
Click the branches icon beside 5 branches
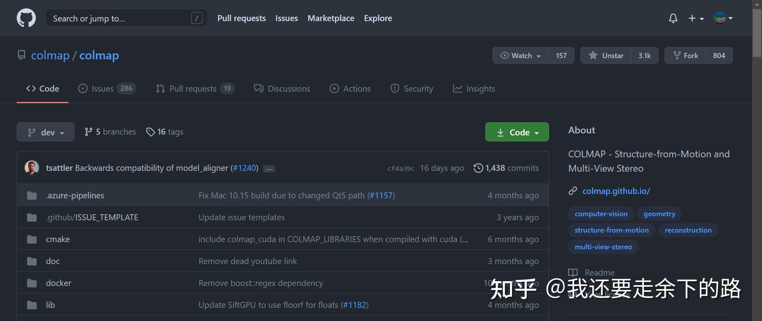point(88,132)
